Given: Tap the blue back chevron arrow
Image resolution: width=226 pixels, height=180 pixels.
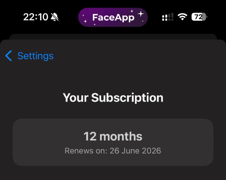Looking at the screenshot, I should [9, 56].
